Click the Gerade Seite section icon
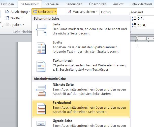 click(x=41, y=124)
